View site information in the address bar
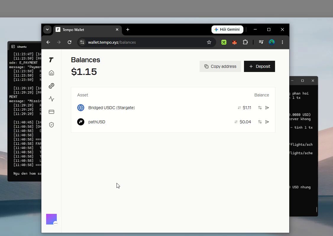 [82, 42]
